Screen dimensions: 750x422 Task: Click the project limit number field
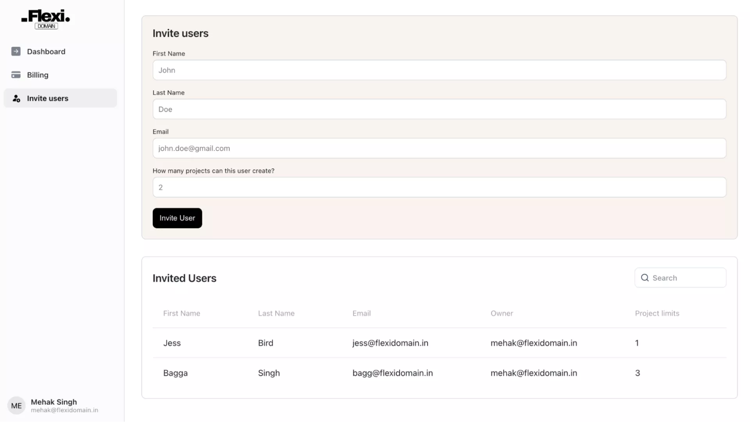click(x=439, y=187)
